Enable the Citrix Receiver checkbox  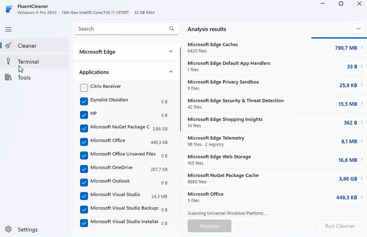click(x=84, y=88)
